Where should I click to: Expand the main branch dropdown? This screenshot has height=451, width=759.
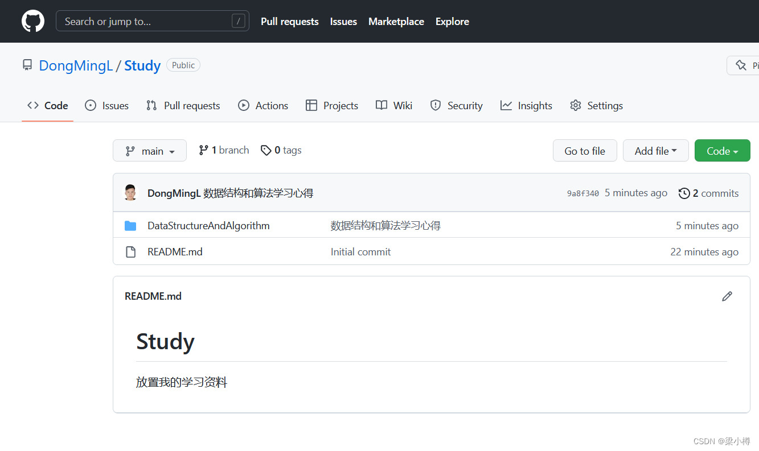pos(150,151)
